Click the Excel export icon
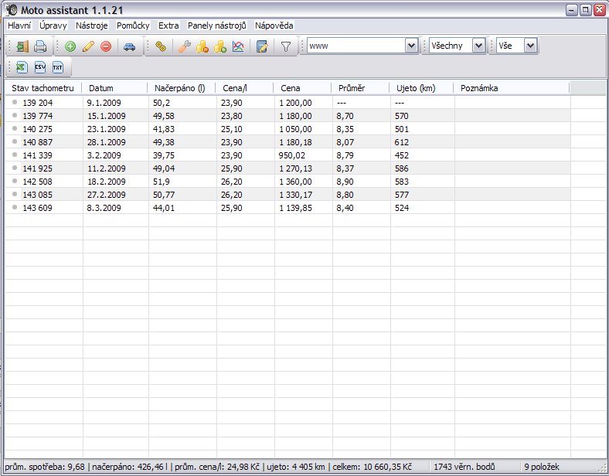The height and width of the screenshot is (476, 609). click(22, 67)
